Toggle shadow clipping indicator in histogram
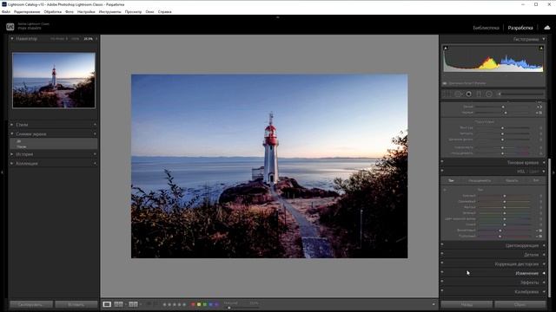This screenshot has height=312, width=556. pos(446,48)
